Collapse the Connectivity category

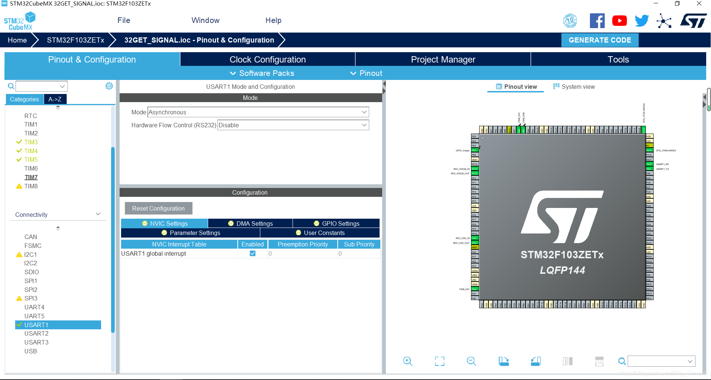(98, 214)
